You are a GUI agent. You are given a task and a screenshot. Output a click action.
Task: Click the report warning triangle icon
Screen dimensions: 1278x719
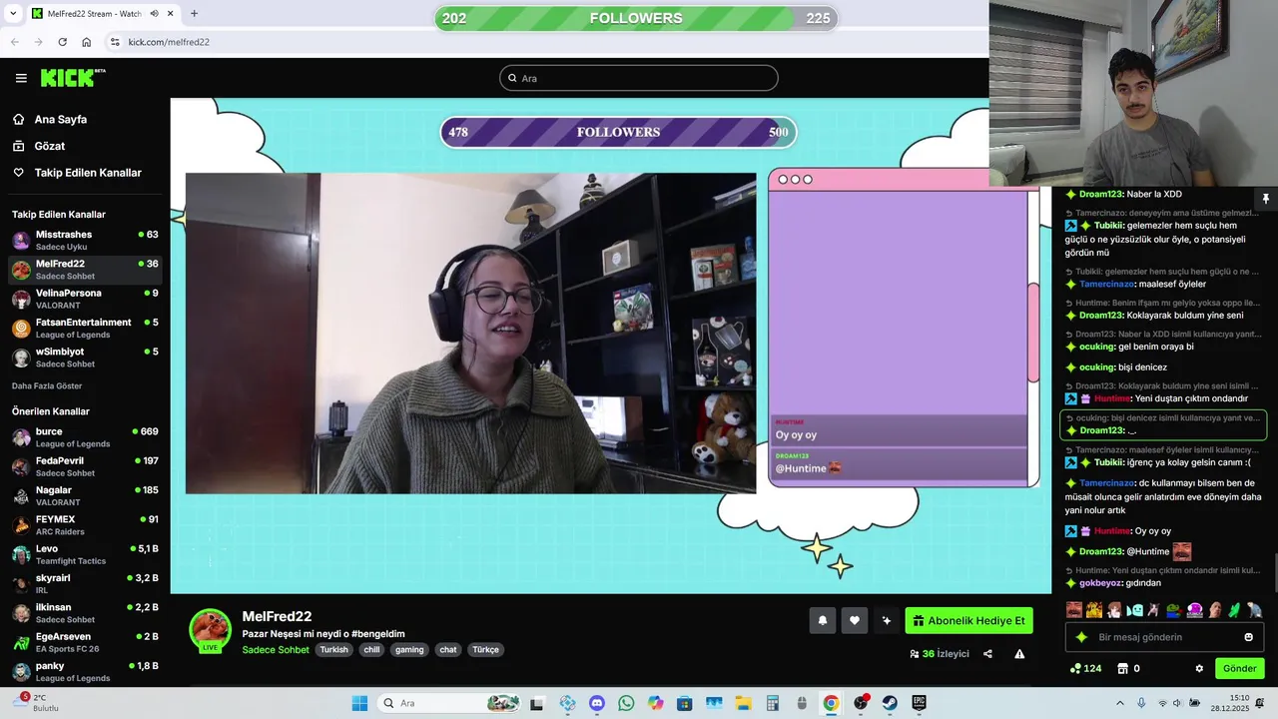tap(1019, 654)
